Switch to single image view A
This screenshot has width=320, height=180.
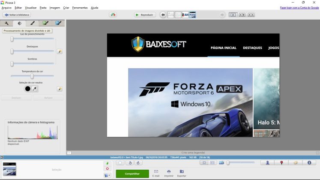(233, 15)
